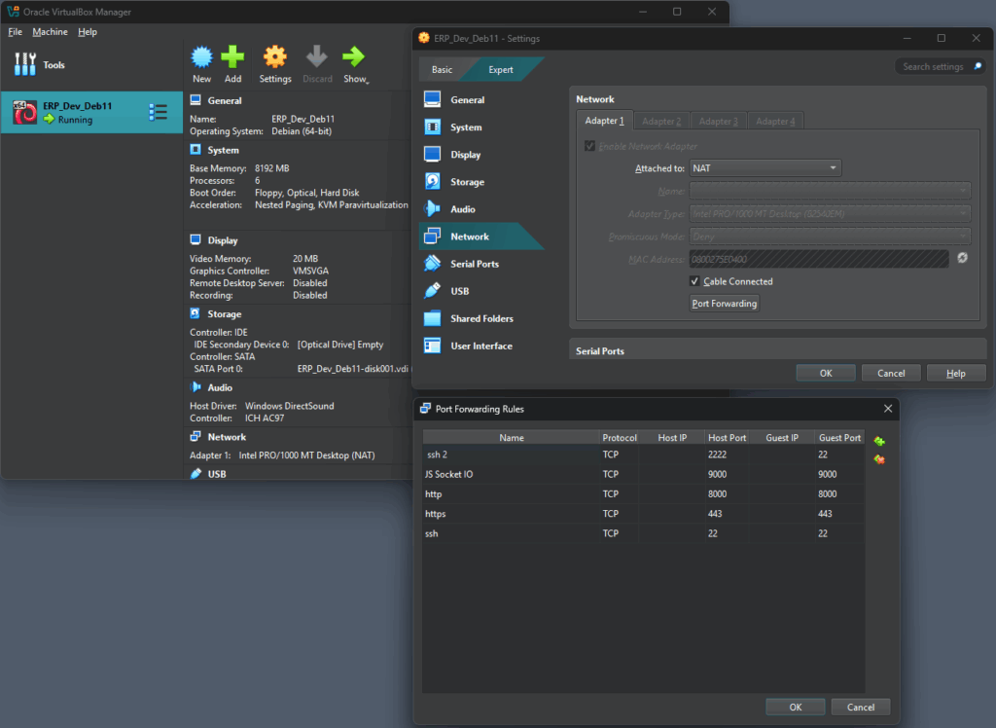Open the Adapter Type dropdown
The width and height of the screenshot is (996, 728).
[x=831, y=214]
